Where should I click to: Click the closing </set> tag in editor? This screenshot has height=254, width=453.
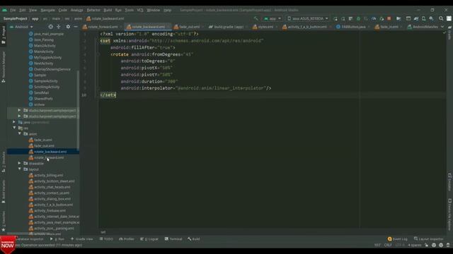[x=108, y=95]
